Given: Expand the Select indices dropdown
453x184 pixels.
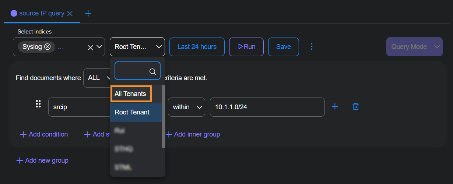Looking at the screenshot, I should pyautogui.click(x=99, y=47).
